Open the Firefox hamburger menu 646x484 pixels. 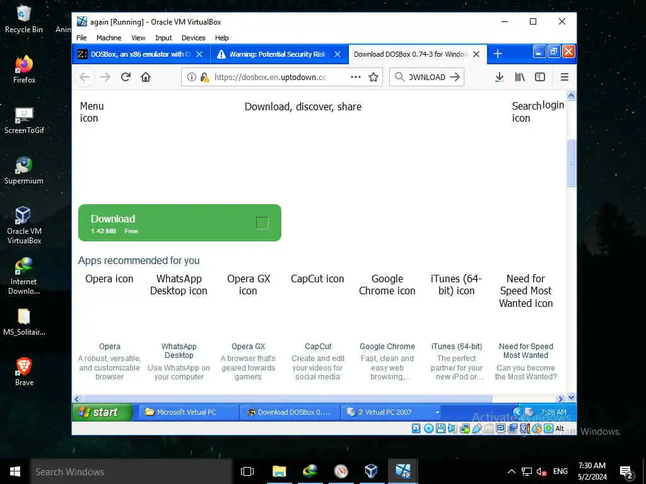click(565, 77)
